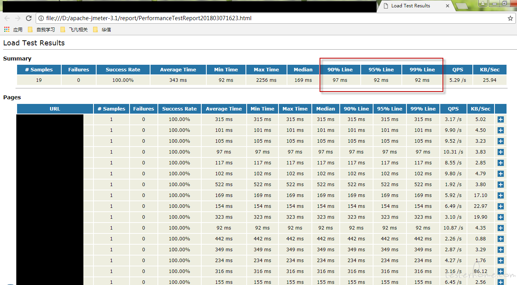The width and height of the screenshot is (517, 285).
Task: Click the Load Test Results page heading
Action: 34,43
